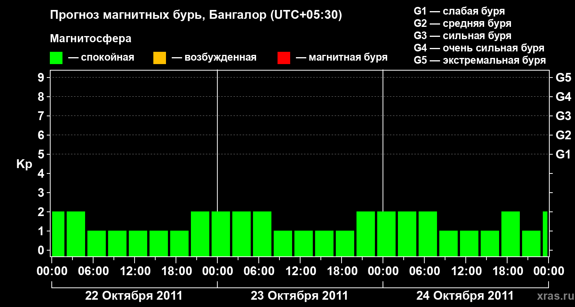Click the '06:00' time label for 24 Октября
This screenshot has height=307, width=575.
424,271
